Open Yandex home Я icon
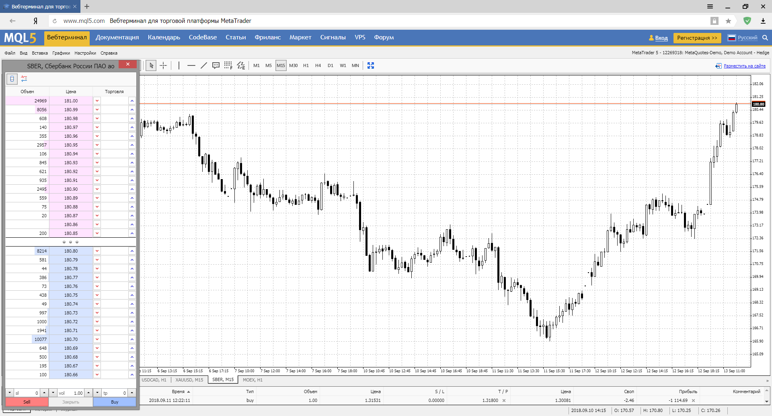 35,21
